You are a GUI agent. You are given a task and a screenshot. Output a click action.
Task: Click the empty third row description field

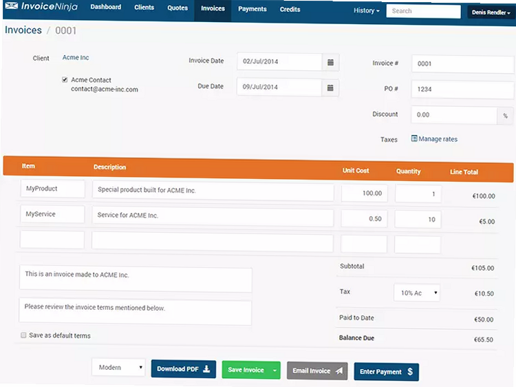[213, 242]
